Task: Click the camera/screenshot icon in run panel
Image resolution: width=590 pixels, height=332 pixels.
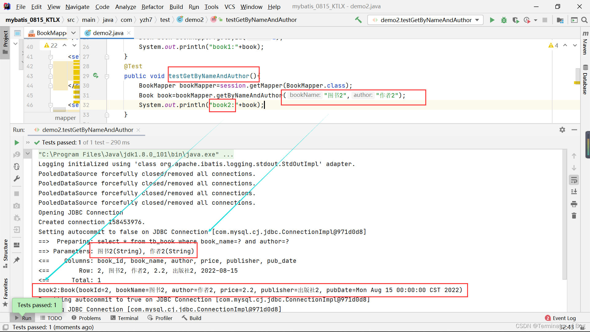Action: pos(17,206)
